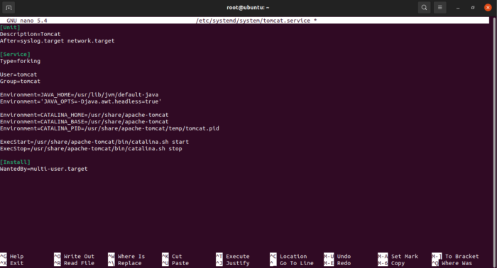
Task: Click the CATALINA_HOME environment line
Action: (84, 115)
